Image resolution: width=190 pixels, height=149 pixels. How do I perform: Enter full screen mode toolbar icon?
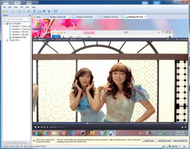point(44,11)
